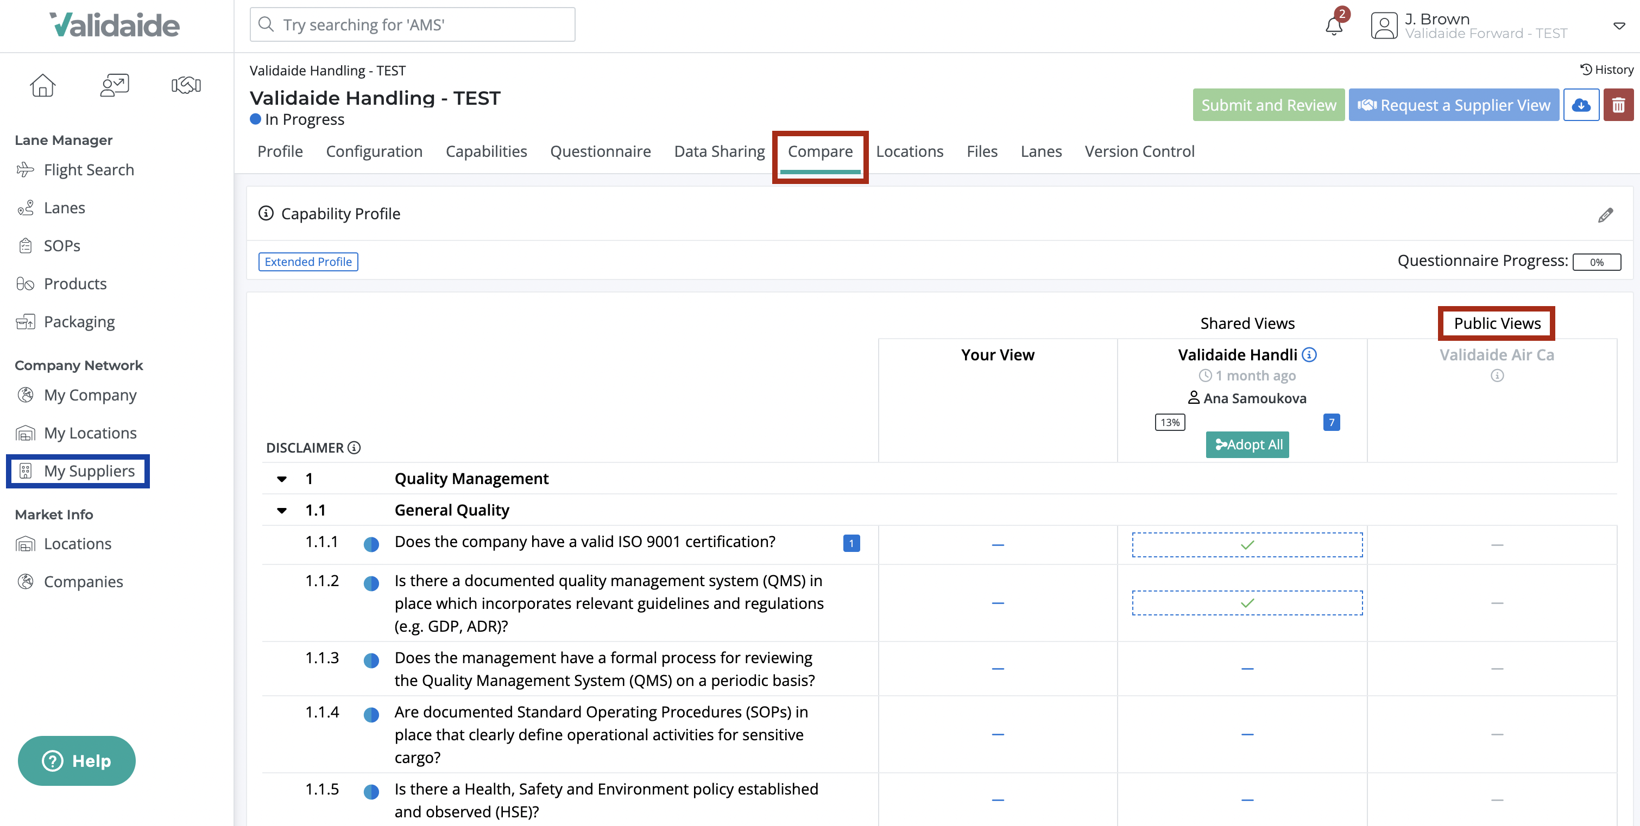Click the handshake partners icon in sidebar
The image size is (1640, 826).
pyautogui.click(x=186, y=85)
